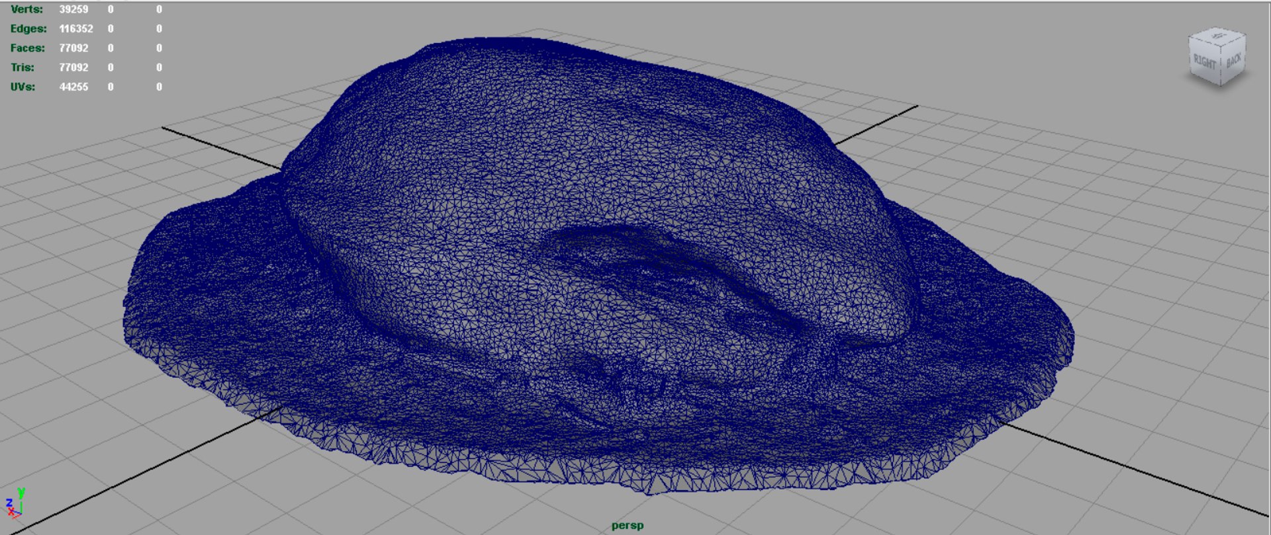Viewport: 1271px width, 535px height.
Task: Click the UV count value 44255
Action: 73,87
